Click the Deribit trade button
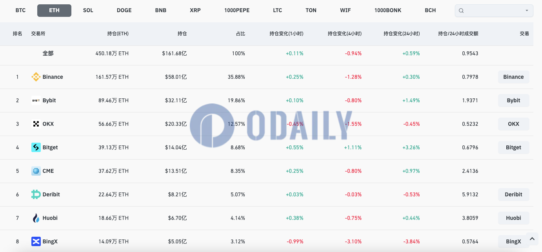Viewport: 542px width, 252px height. (x=513, y=194)
